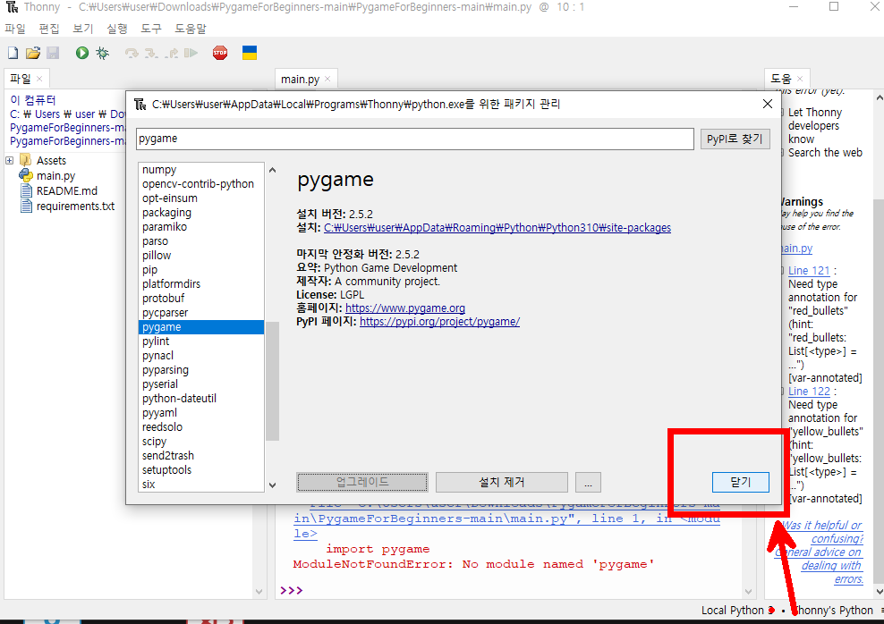Open the https://www.pygame.org homepage link
The height and width of the screenshot is (624, 884).
pos(404,308)
